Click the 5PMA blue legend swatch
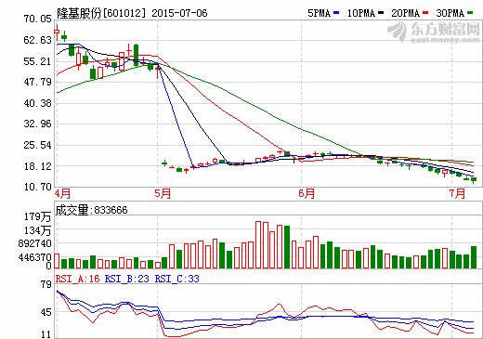Viewport: 483px width, 339px height. [336, 13]
